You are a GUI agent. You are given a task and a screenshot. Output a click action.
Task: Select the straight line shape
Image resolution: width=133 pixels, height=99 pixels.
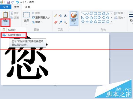[x=83, y=14]
